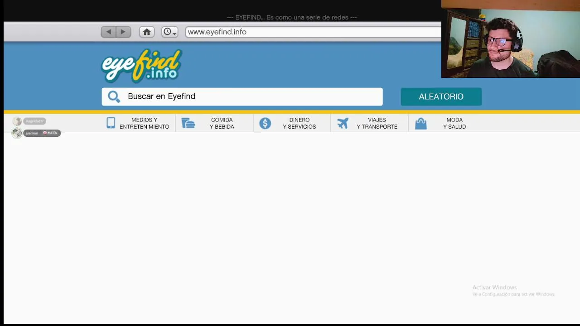Select the www.eyefind.info address bar
Image resolution: width=580 pixels, height=326 pixels.
tap(313, 32)
